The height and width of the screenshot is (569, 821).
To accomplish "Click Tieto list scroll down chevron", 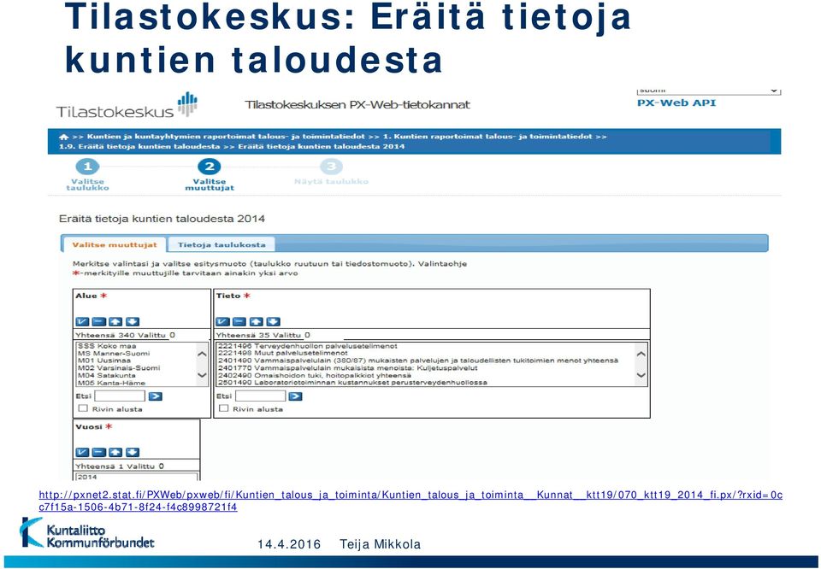I will [x=641, y=375].
